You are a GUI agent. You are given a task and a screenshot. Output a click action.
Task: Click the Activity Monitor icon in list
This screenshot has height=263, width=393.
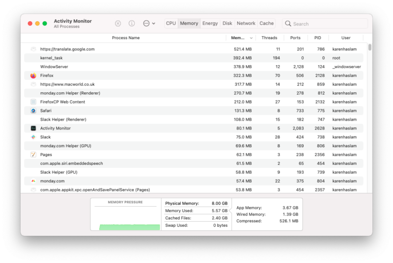[x=33, y=129]
